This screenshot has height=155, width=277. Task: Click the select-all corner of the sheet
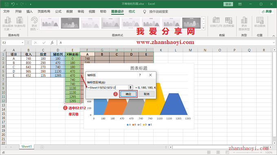pyautogui.click(x=3, y=50)
